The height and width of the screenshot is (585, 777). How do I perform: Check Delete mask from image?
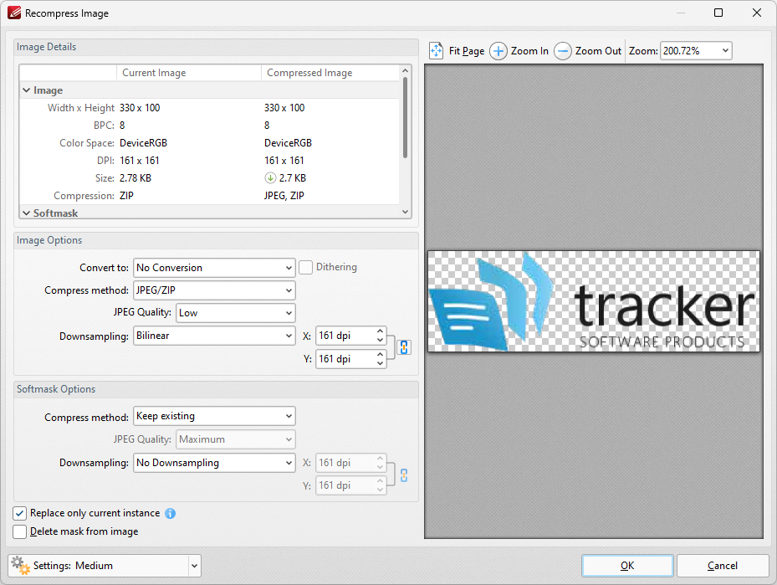point(20,531)
